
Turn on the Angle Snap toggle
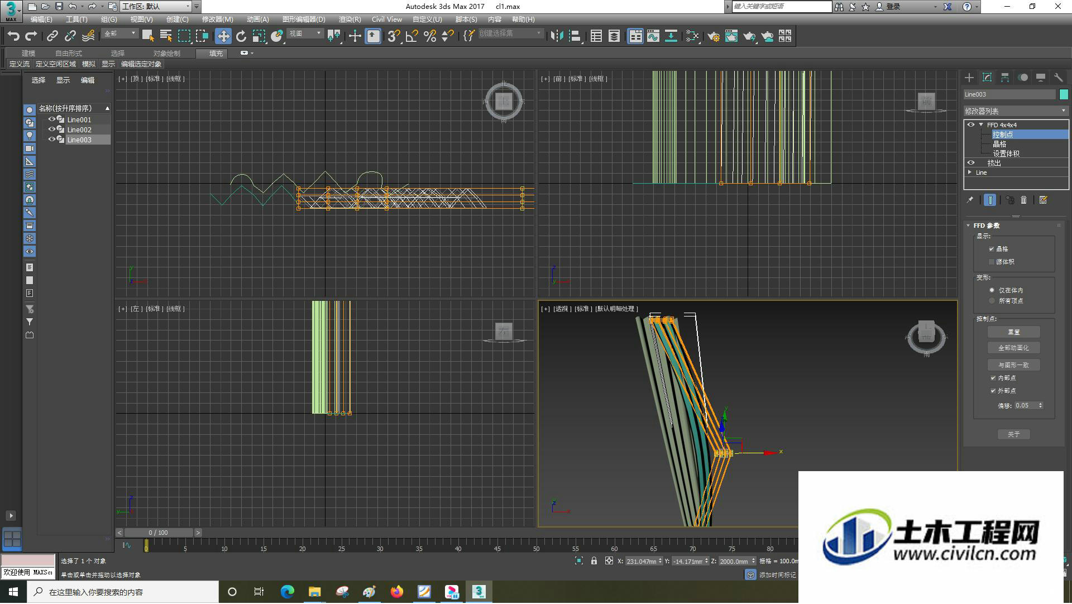411,36
